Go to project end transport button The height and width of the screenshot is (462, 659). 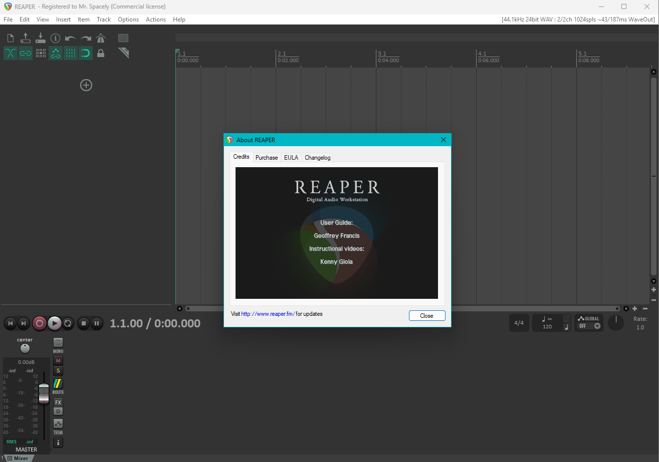pyautogui.click(x=23, y=323)
